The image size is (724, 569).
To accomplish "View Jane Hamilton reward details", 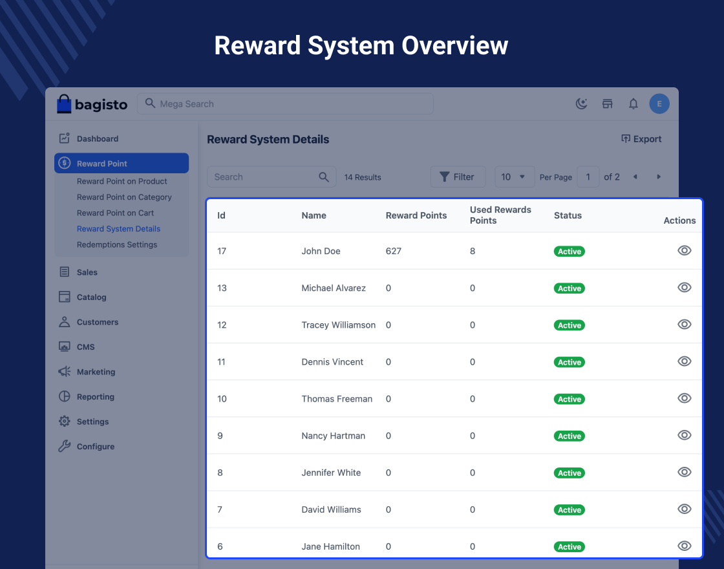I will coord(685,546).
